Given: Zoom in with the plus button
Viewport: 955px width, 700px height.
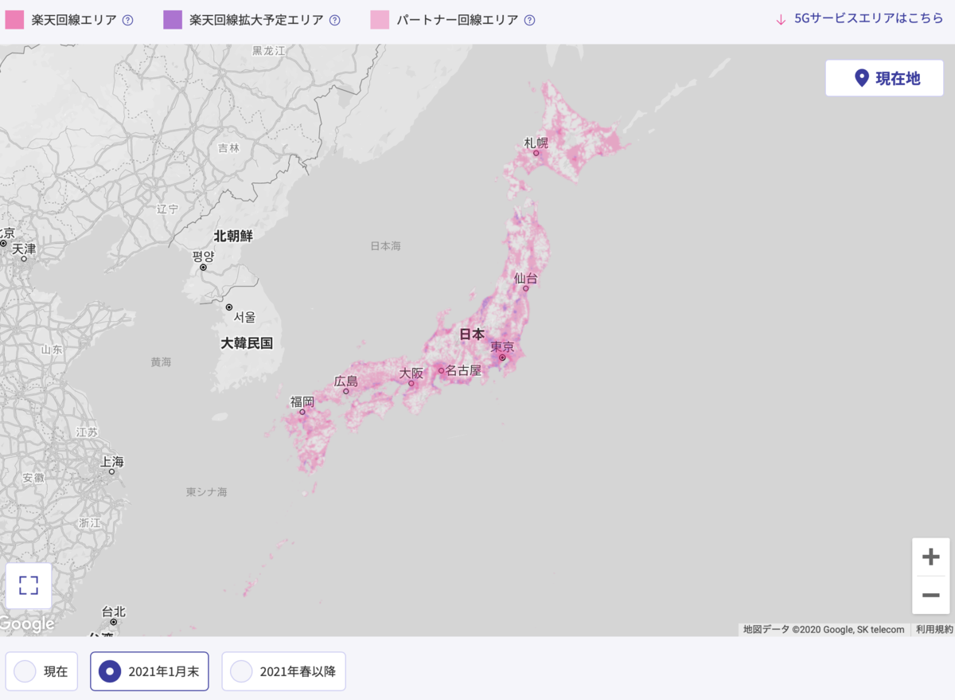Looking at the screenshot, I should point(931,557).
